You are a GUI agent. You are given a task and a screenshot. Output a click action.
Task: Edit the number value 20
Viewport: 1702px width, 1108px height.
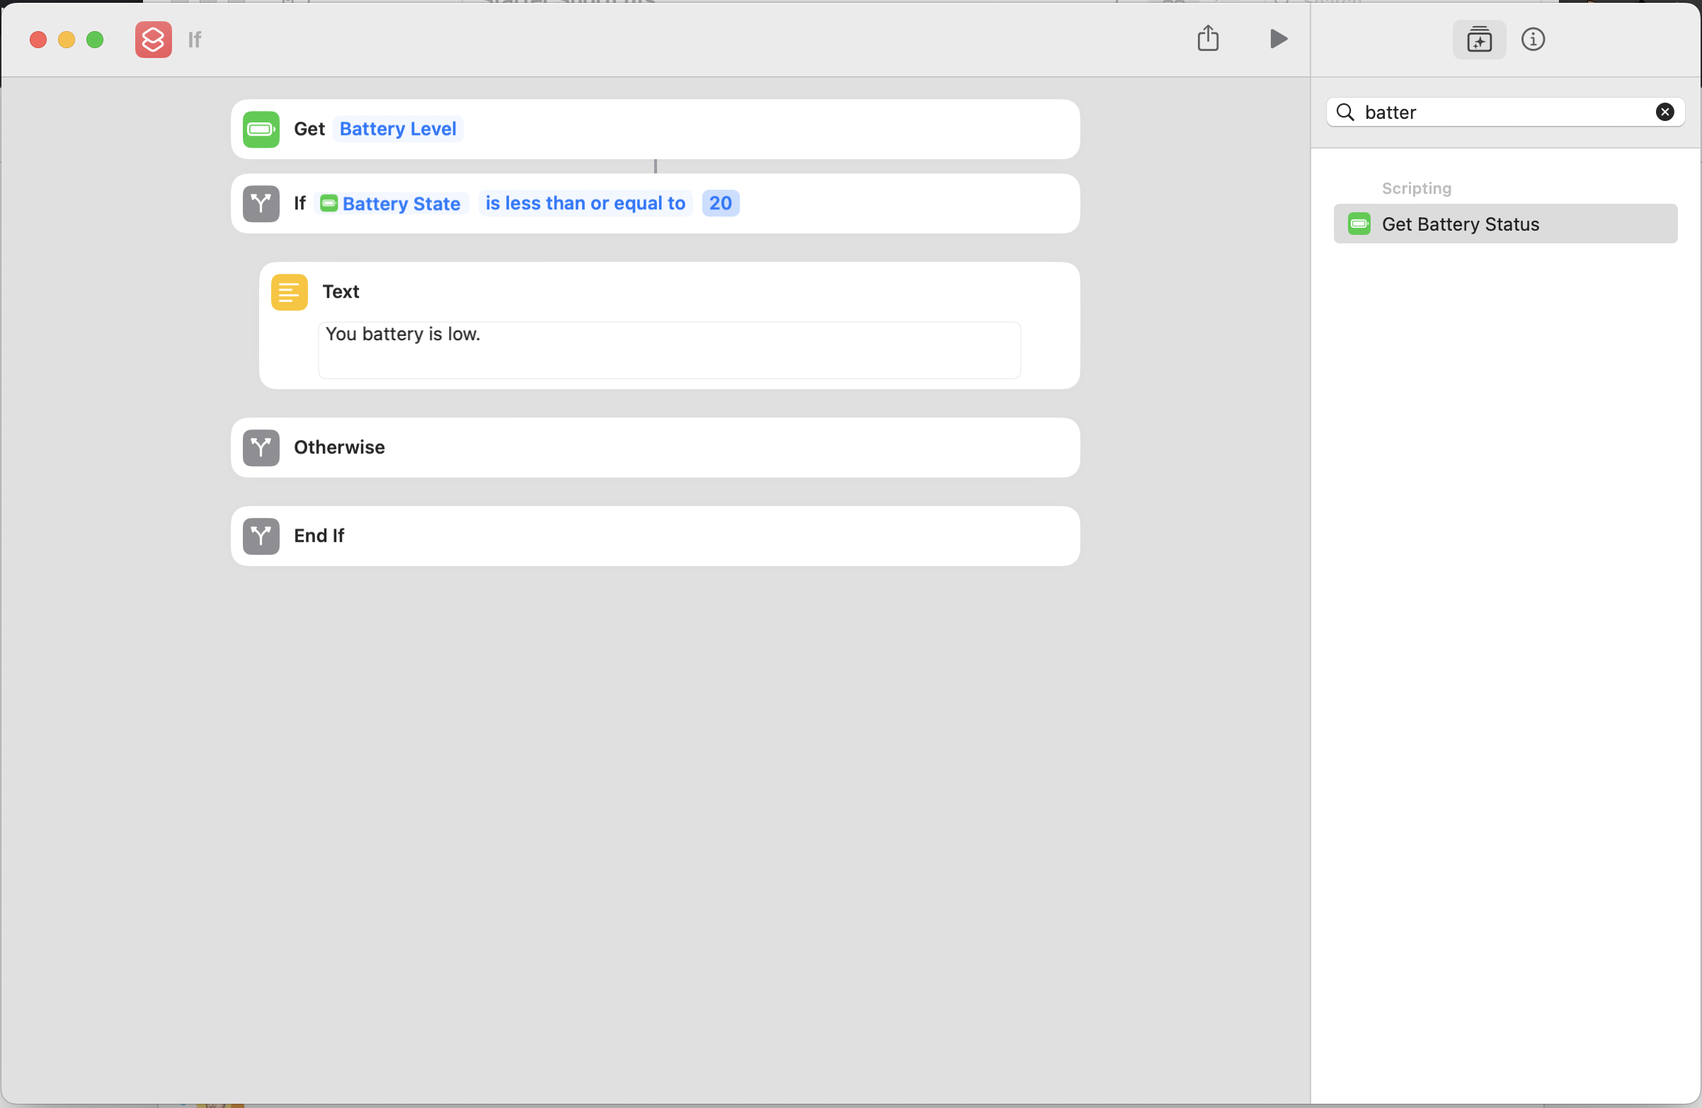click(720, 204)
